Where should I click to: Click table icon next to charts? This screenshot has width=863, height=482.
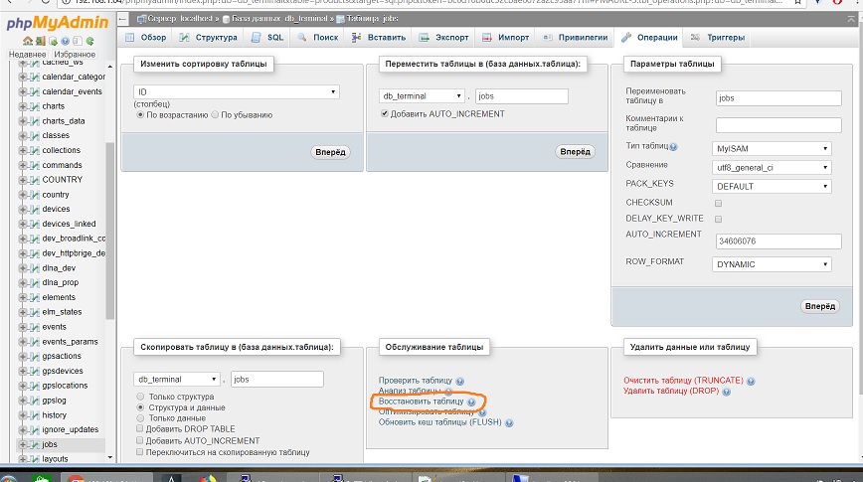coord(35,106)
